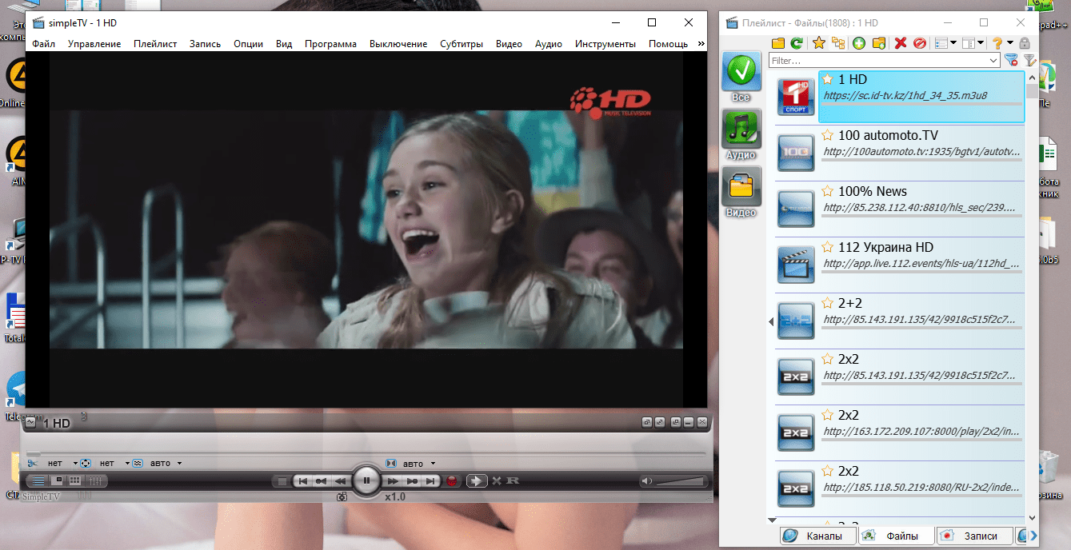Open folder icon in playlist toolbar
The image size is (1071, 550).
[x=777, y=43]
